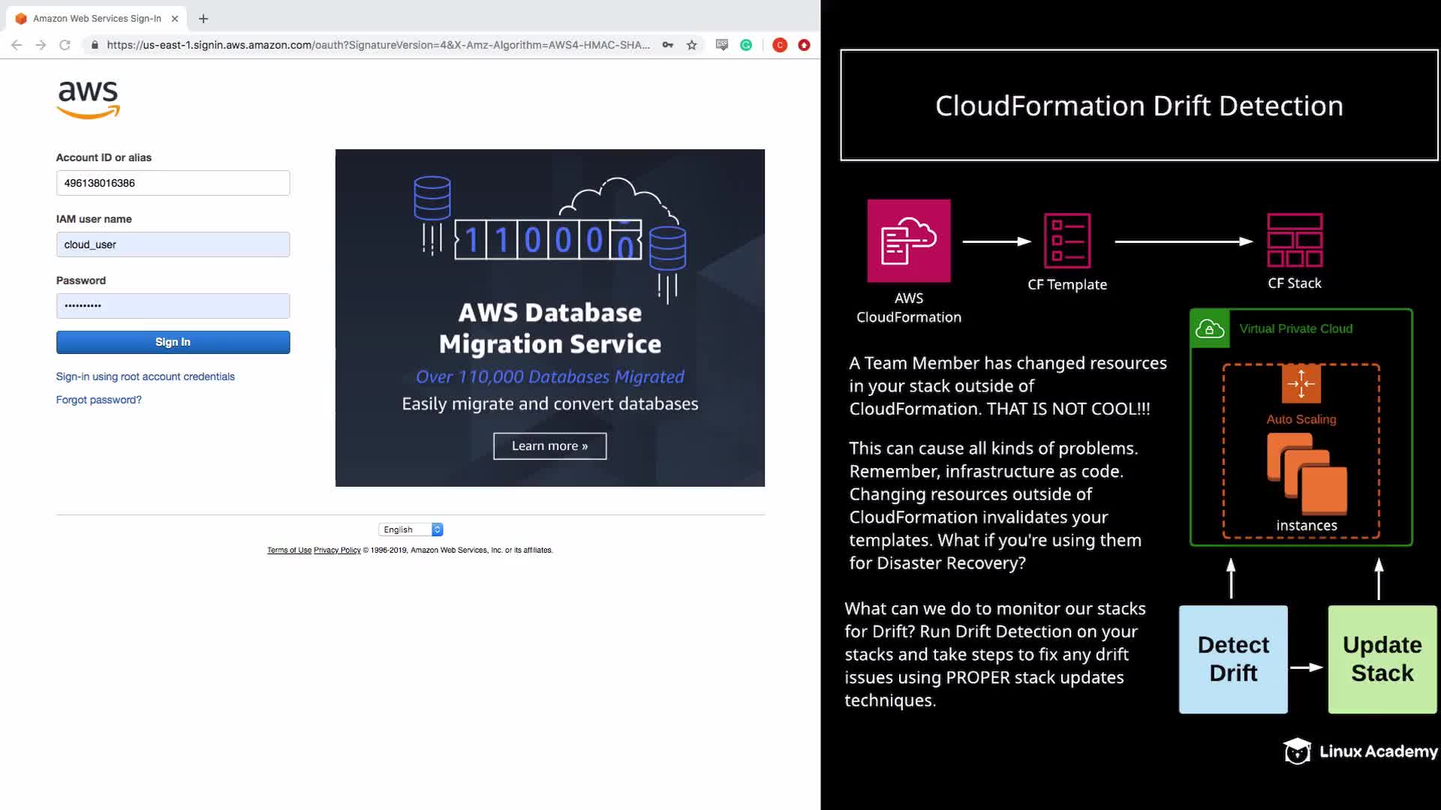Click the AWS logo
1441x810 pixels.
coord(89,99)
